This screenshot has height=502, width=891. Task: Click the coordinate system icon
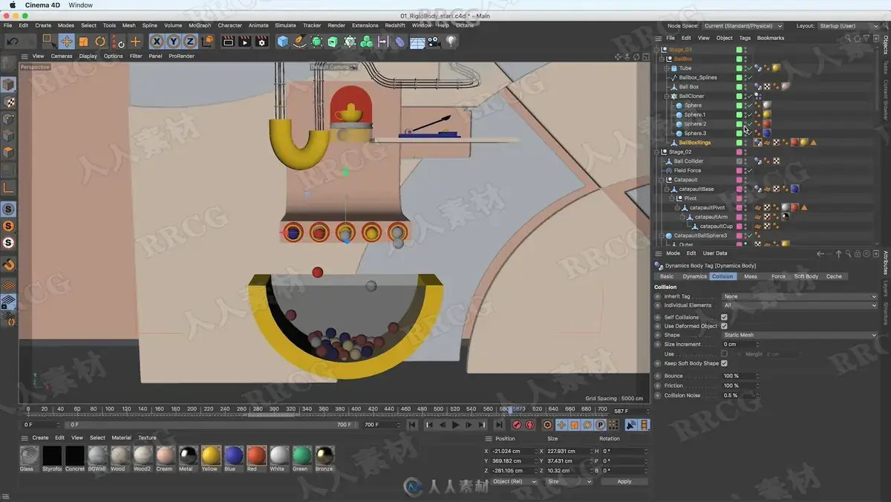(x=207, y=42)
